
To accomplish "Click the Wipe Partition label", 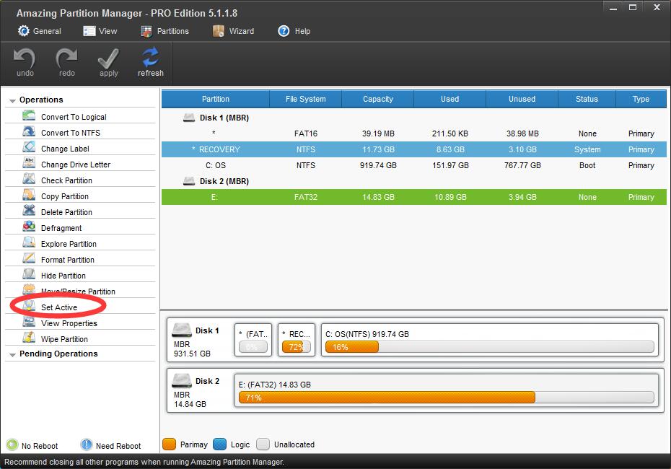I will pyautogui.click(x=64, y=339).
